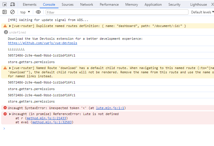Click warning icon beside Duplicate named routes
Image resolution: width=214 pixels, height=146 pixels.
(x=5, y=26)
